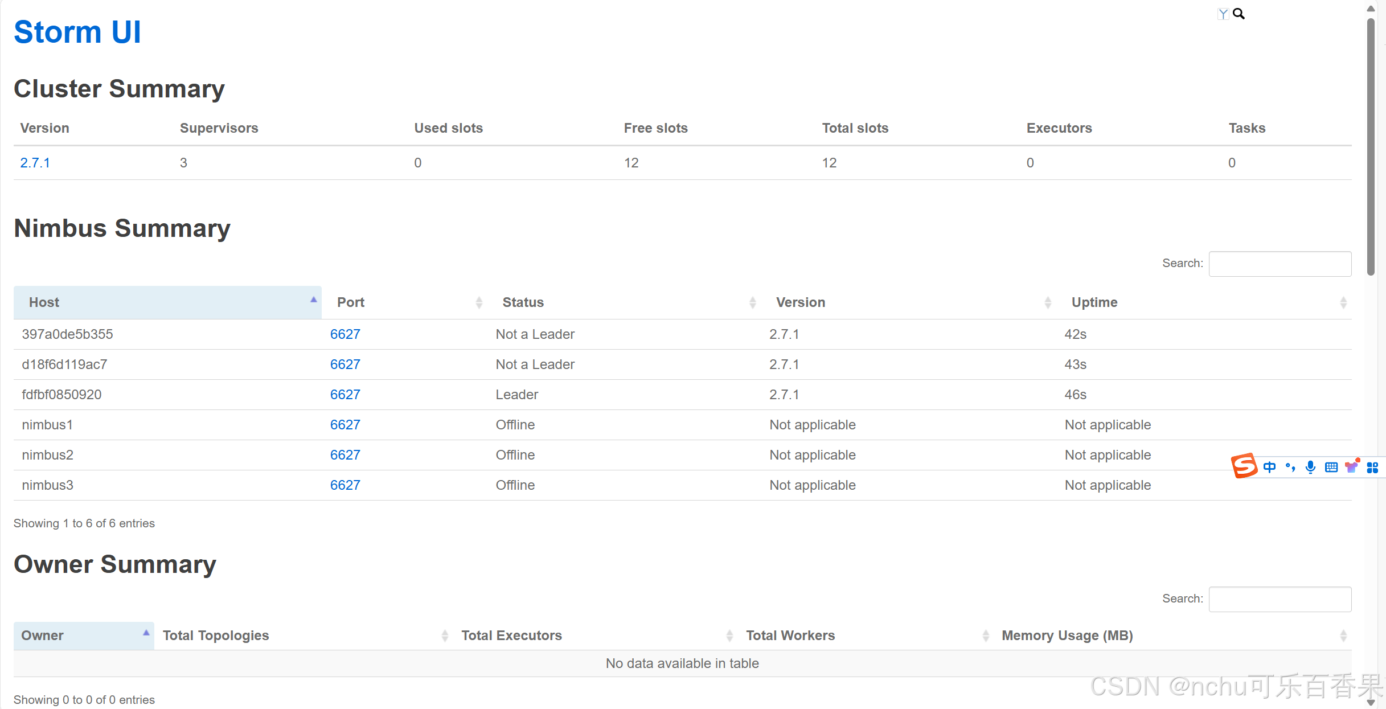Image resolution: width=1386 pixels, height=709 pixels.
Task: Open the Sogou toolbox grid icon
Action: pyautogui.click(x=1372, y=468)
